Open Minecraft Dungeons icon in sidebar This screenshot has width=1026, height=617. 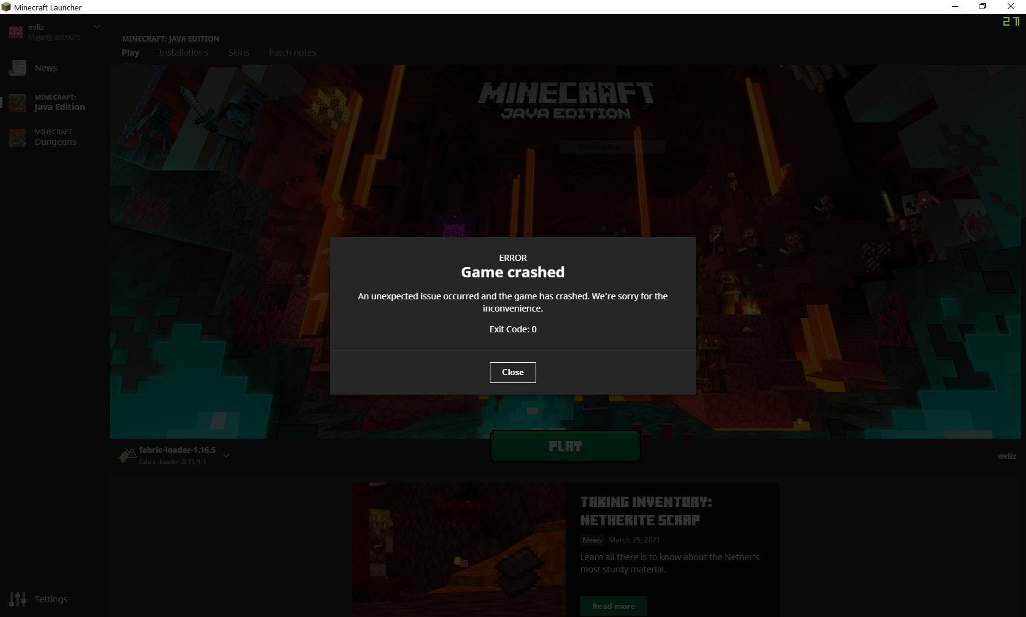point(18,137)
